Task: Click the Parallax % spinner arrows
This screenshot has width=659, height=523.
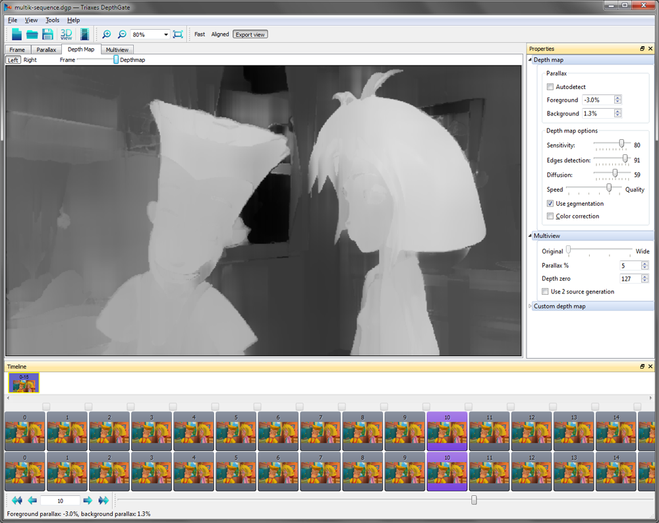Action: point(645,266)
